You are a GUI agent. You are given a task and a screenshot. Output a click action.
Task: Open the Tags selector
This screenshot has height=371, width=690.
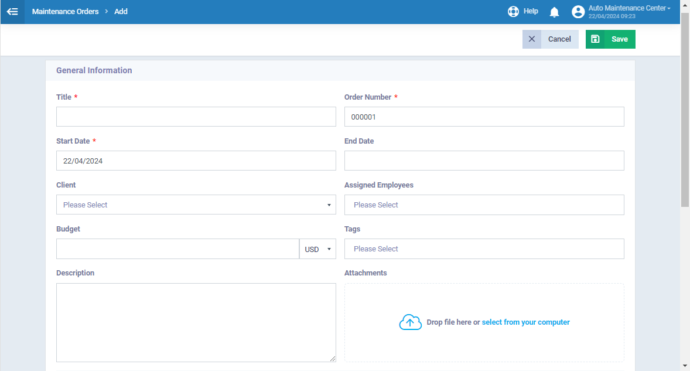click(x=484, y=249)
